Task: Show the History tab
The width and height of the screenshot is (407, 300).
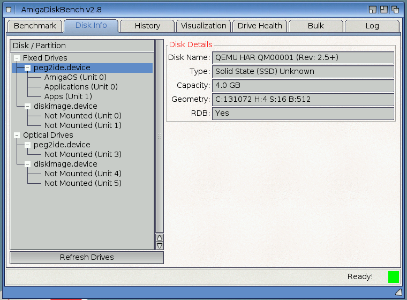Action: 147,26
